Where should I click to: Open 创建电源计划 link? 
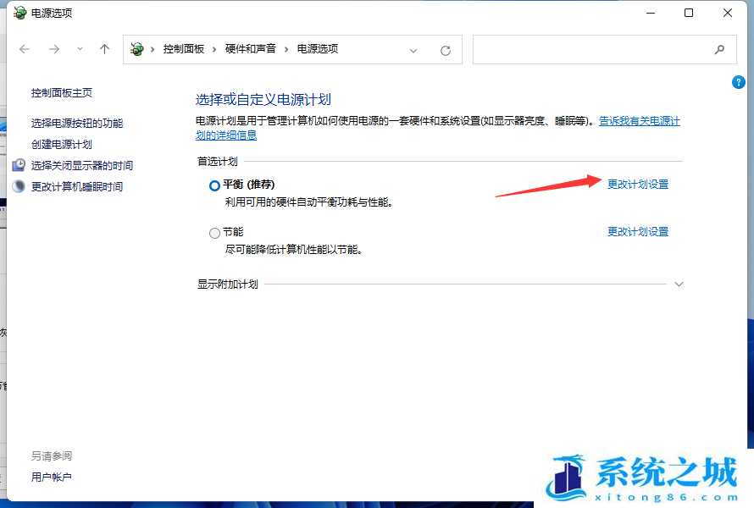click(62, 144)
